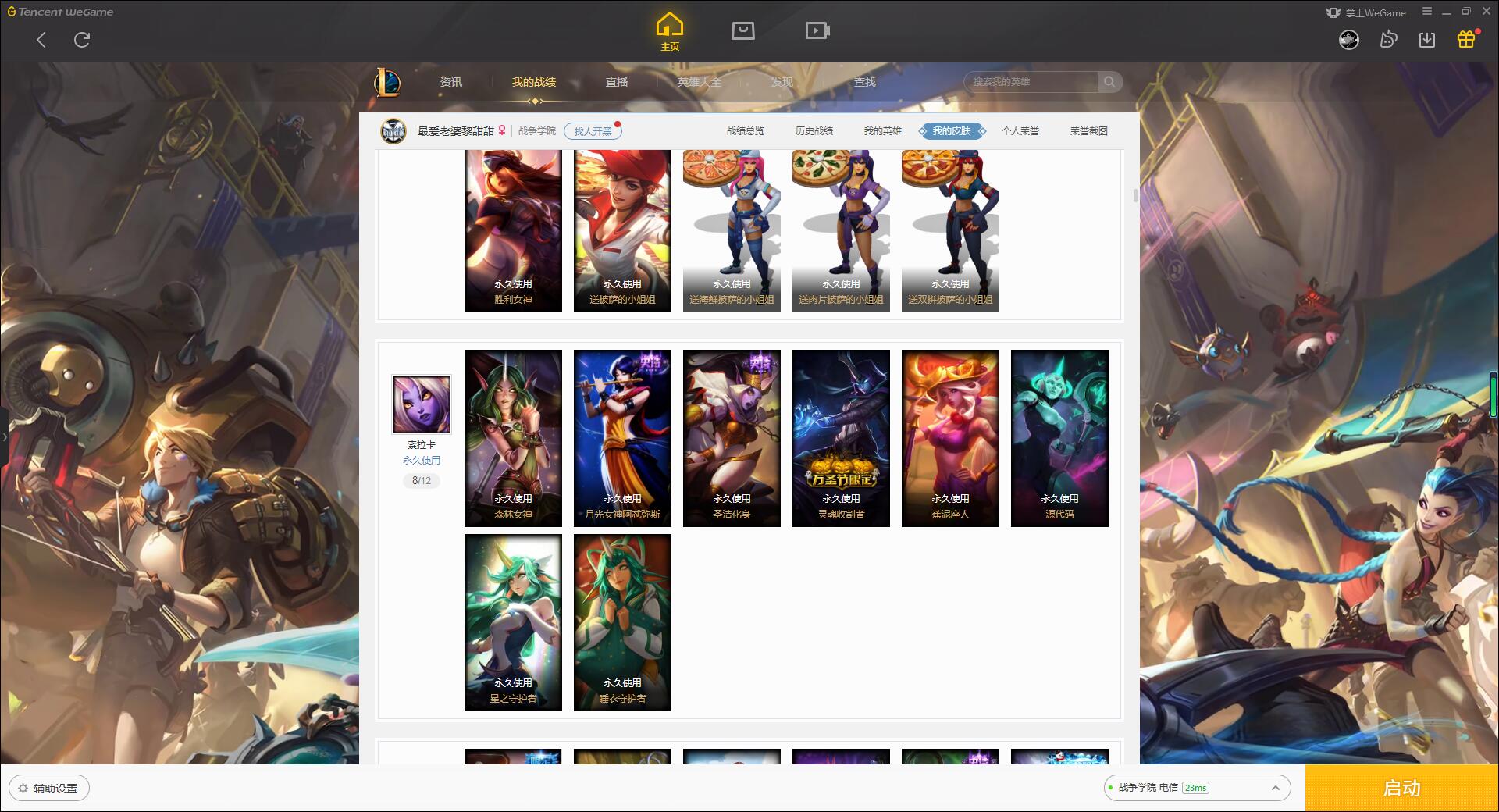Open the 送披萨的小姐姐 splash skin
This screenshot has height=812, width=1499.
click(x=622, y=231)
